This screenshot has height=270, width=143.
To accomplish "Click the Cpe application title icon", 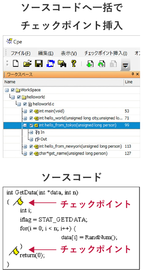I will click(9, 41).
